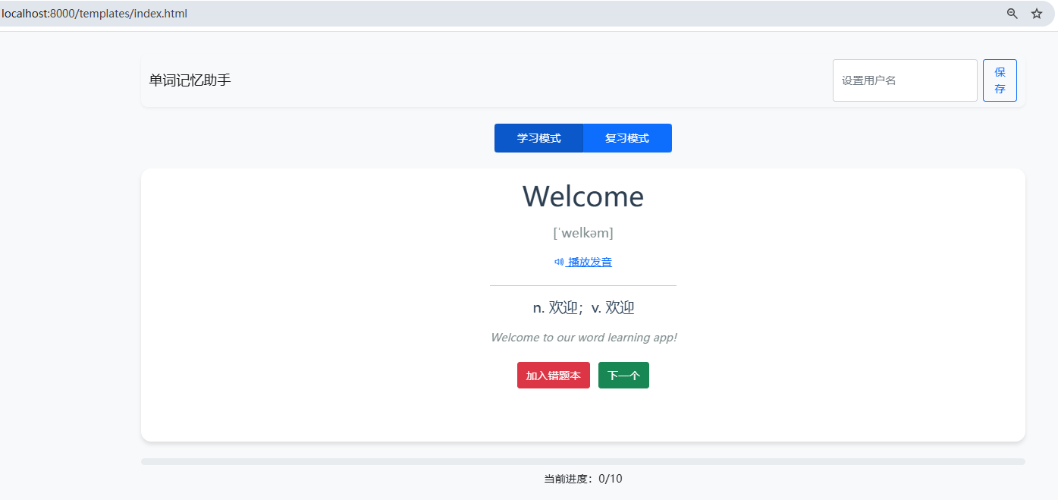
Task: Click the word heading Welcome
Action: pyautogui.click(x=583, y=197)
